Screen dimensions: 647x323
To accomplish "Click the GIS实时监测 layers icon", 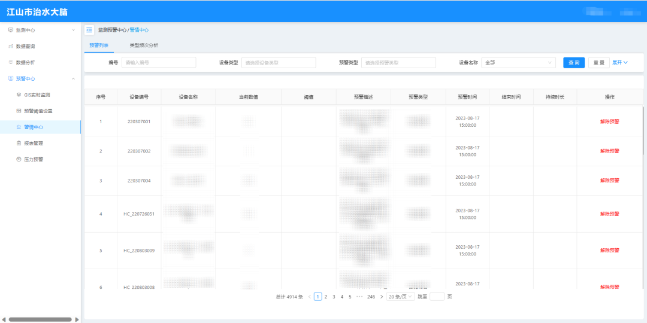I will pyautogui.click(x=19, y=95).
